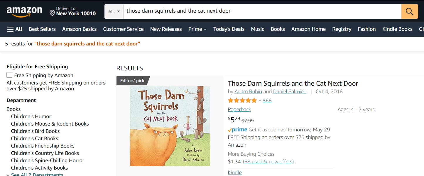The height and width of the screenshot is (176, 424).
Task: Open the All search category dropdown
Action: tap(114, 11)
